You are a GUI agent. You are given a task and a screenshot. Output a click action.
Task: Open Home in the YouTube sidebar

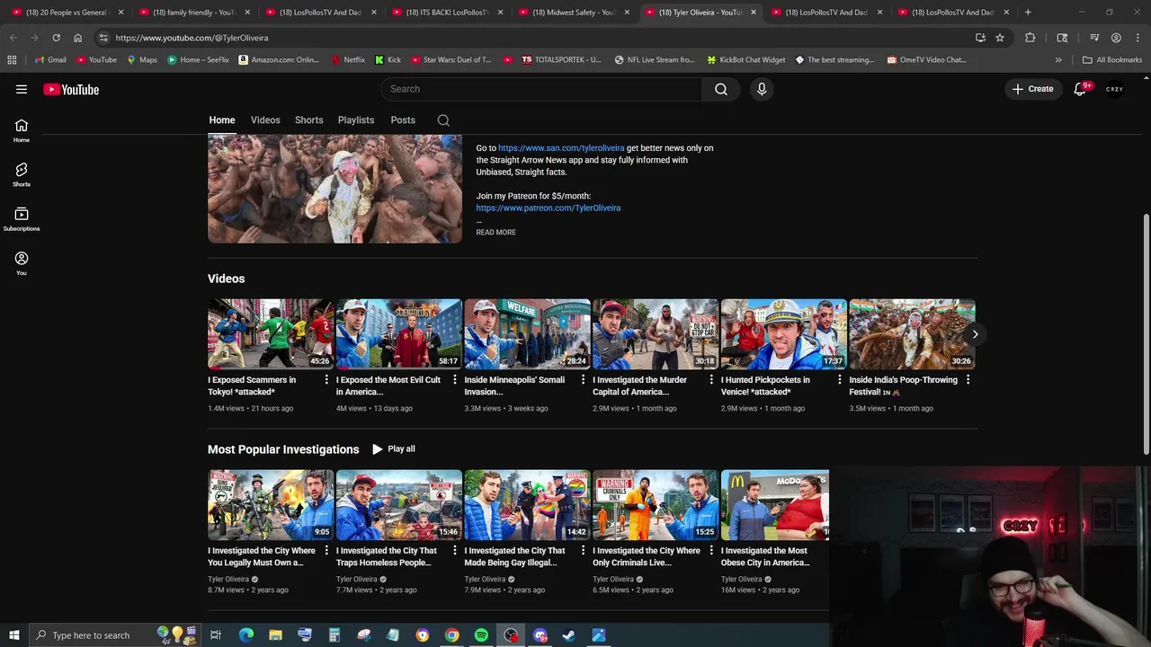click(22, 131)
